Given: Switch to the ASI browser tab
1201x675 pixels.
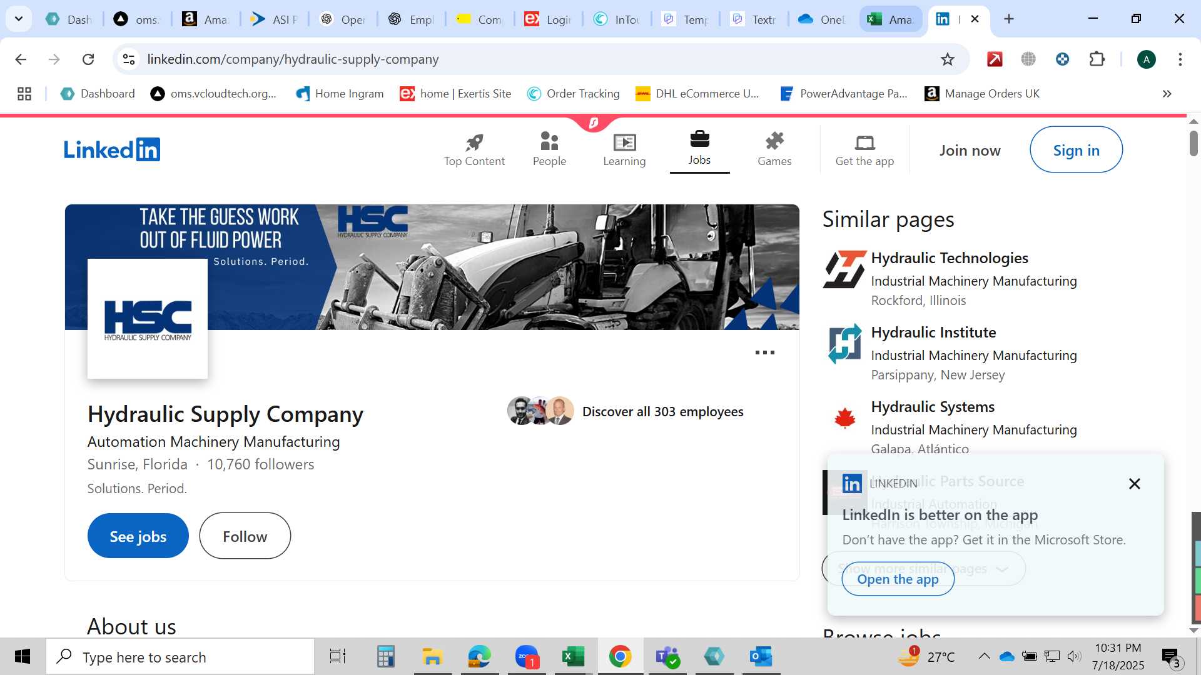Looking at the screenshot, I should click(273, 19).
